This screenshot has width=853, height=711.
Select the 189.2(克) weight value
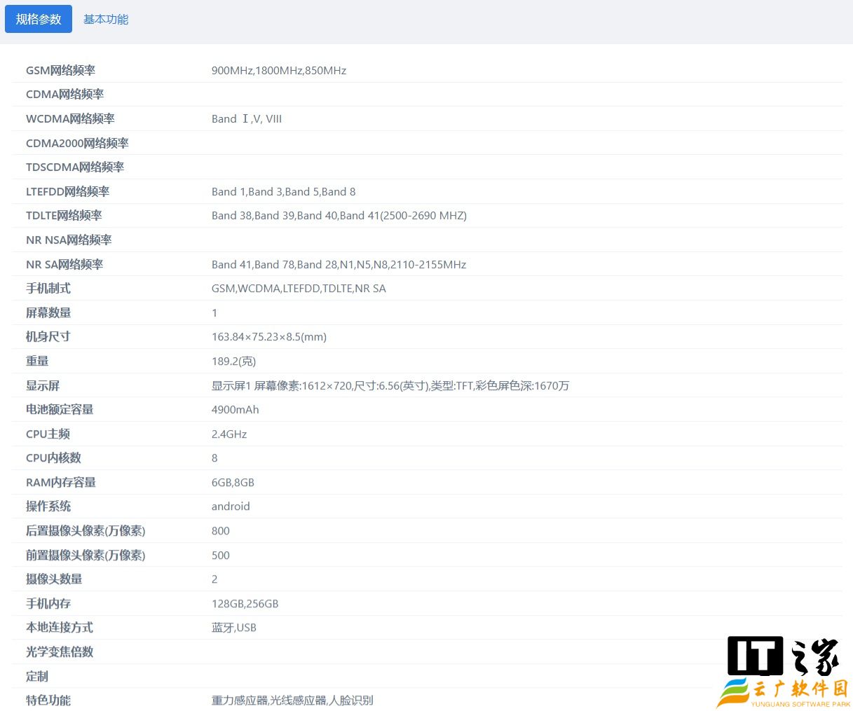(x=234, y=361)
